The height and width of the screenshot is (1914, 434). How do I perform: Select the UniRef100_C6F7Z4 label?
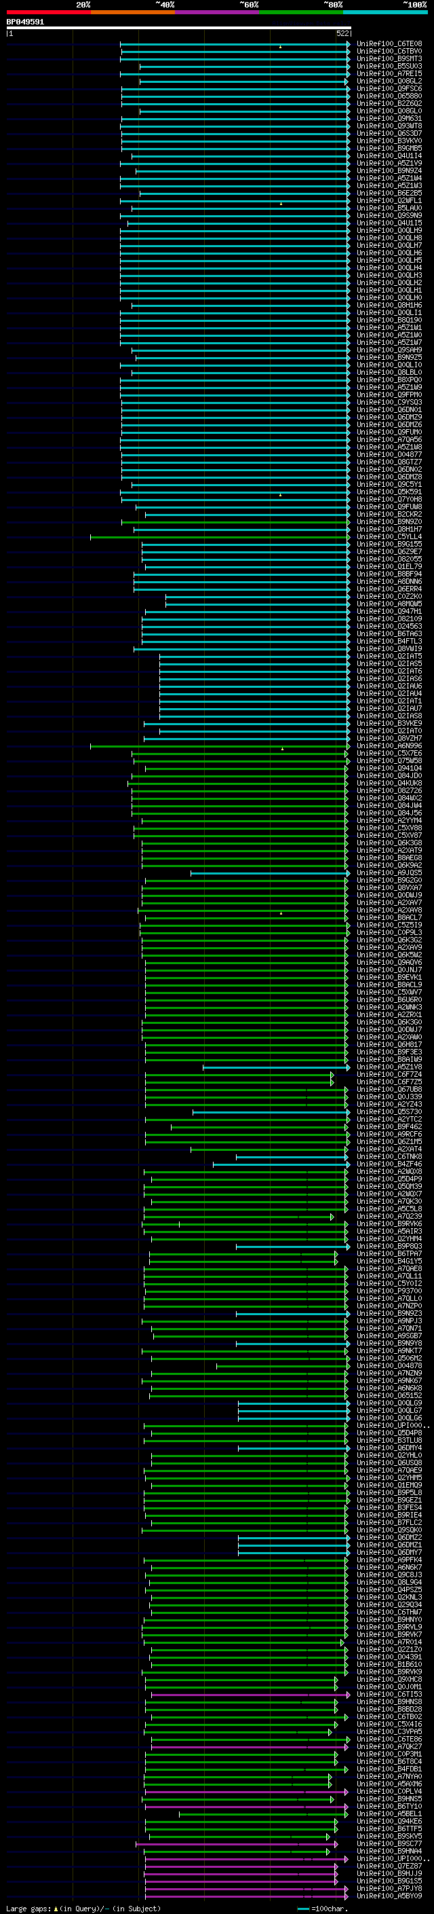[x=389, y=1074]
